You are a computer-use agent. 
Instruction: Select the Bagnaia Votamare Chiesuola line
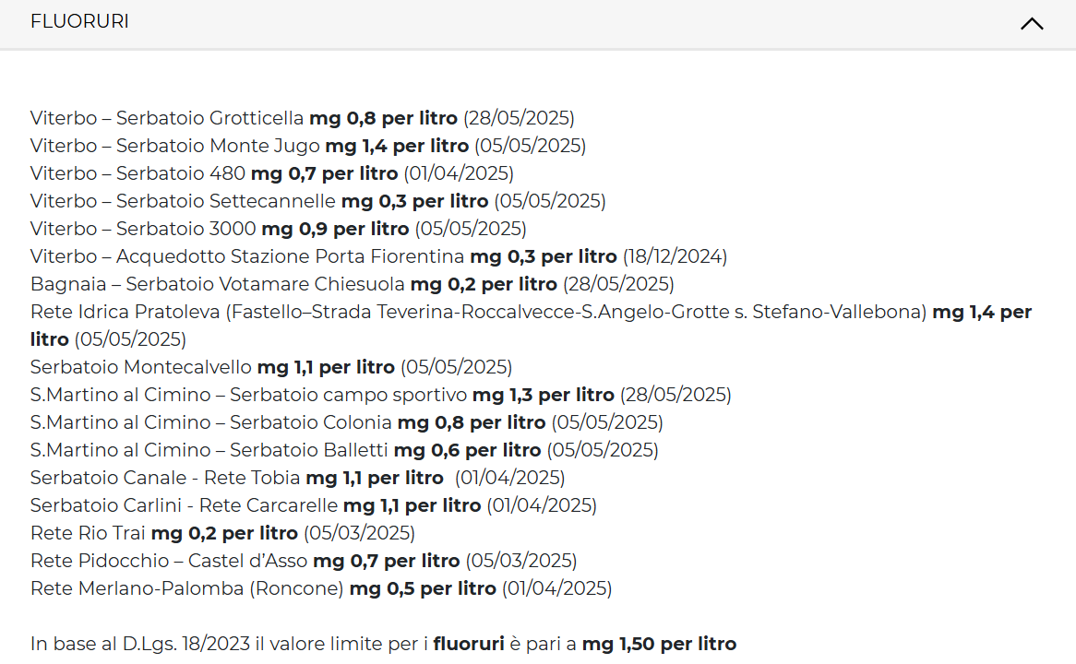point(352,284)
